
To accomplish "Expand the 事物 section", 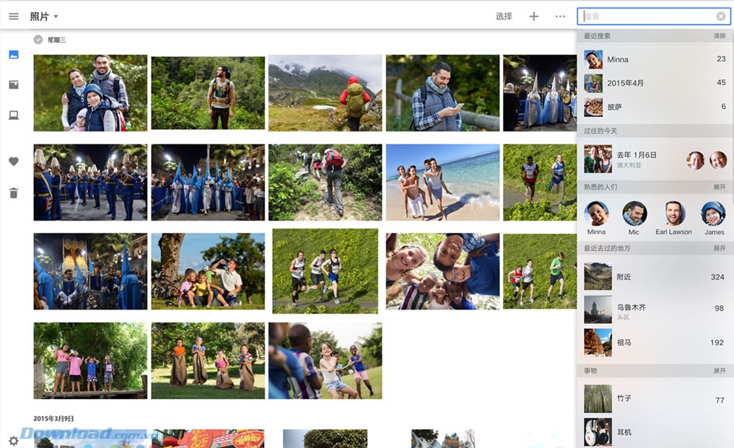I will [719, 371].
